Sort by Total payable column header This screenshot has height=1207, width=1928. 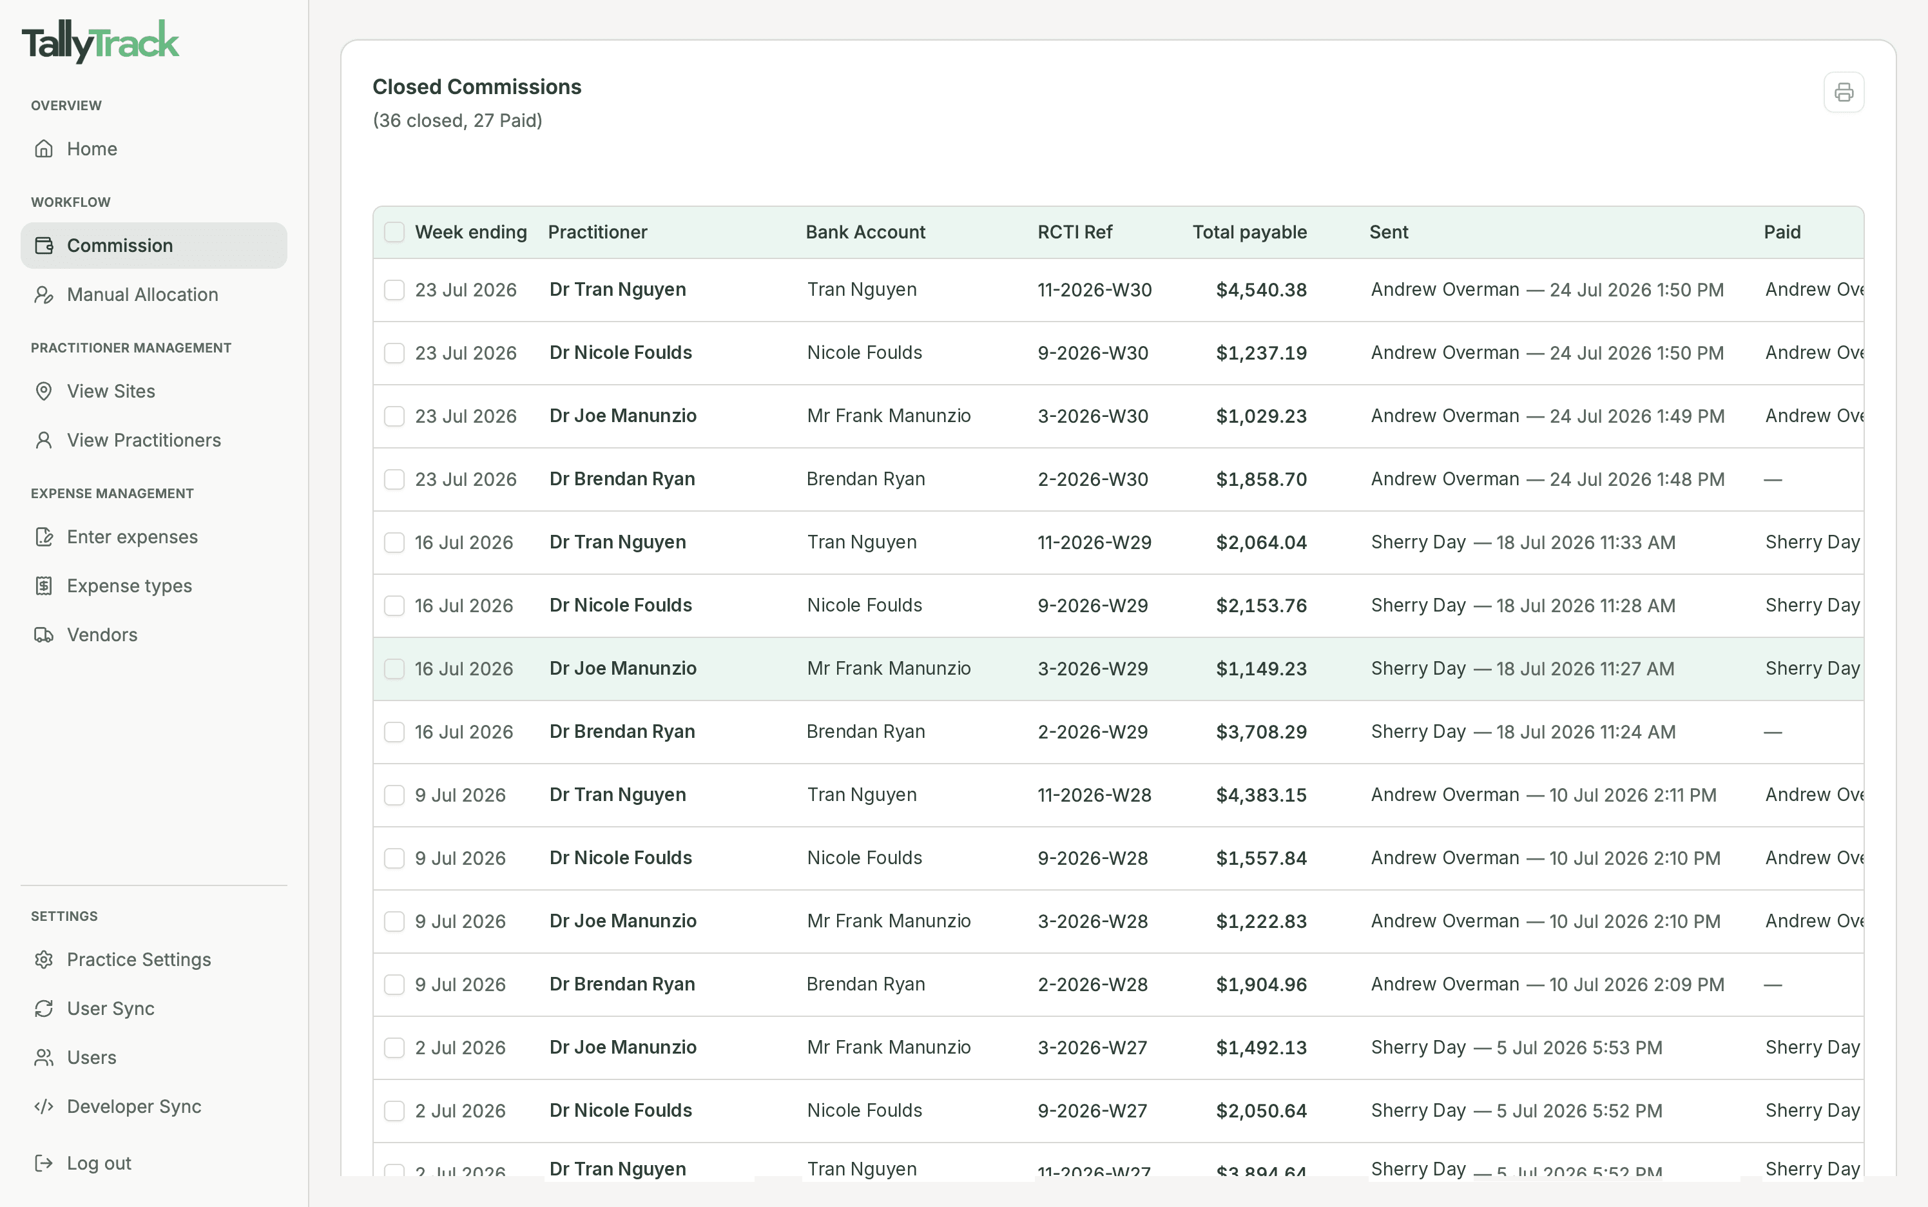tap(1249, 232)
